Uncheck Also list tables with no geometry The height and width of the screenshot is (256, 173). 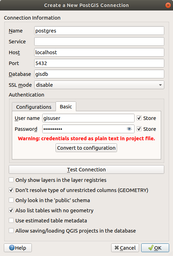11,210
